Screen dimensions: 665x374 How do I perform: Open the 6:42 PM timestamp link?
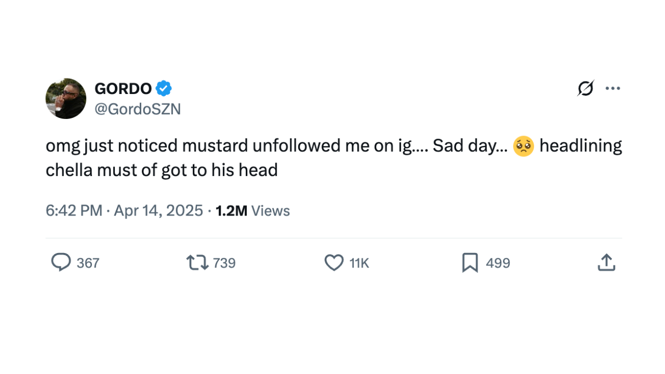[74, 210]
